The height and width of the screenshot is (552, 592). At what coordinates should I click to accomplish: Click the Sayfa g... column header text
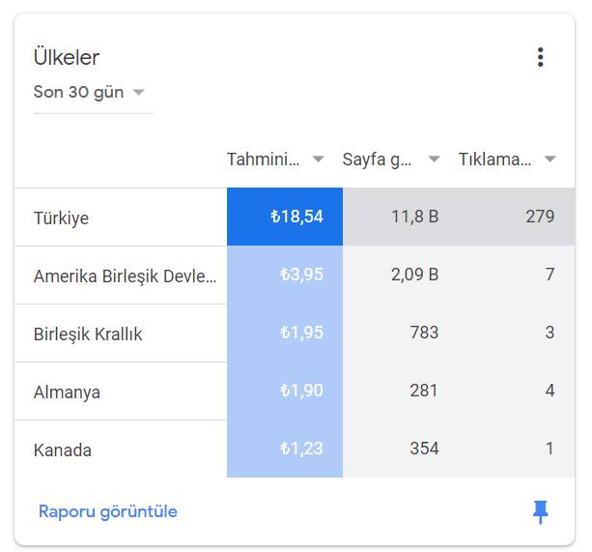[377, 160]
